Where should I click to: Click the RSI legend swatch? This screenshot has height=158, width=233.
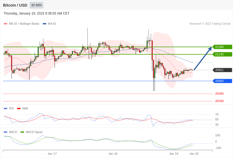pos(5,109)
